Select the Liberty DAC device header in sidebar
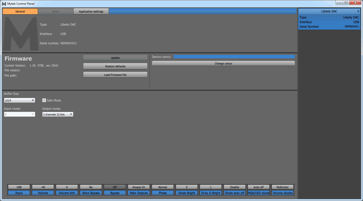The image size is (363, 201). (x=329, y=11)
